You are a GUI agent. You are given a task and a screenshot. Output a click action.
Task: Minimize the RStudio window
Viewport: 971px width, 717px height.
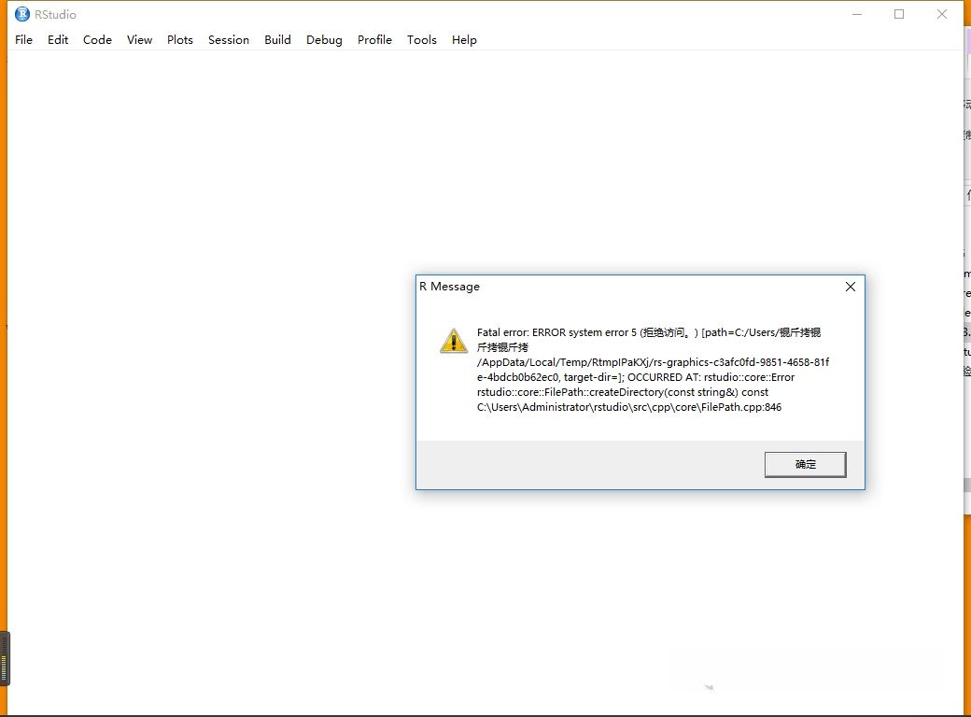(857, 14)
